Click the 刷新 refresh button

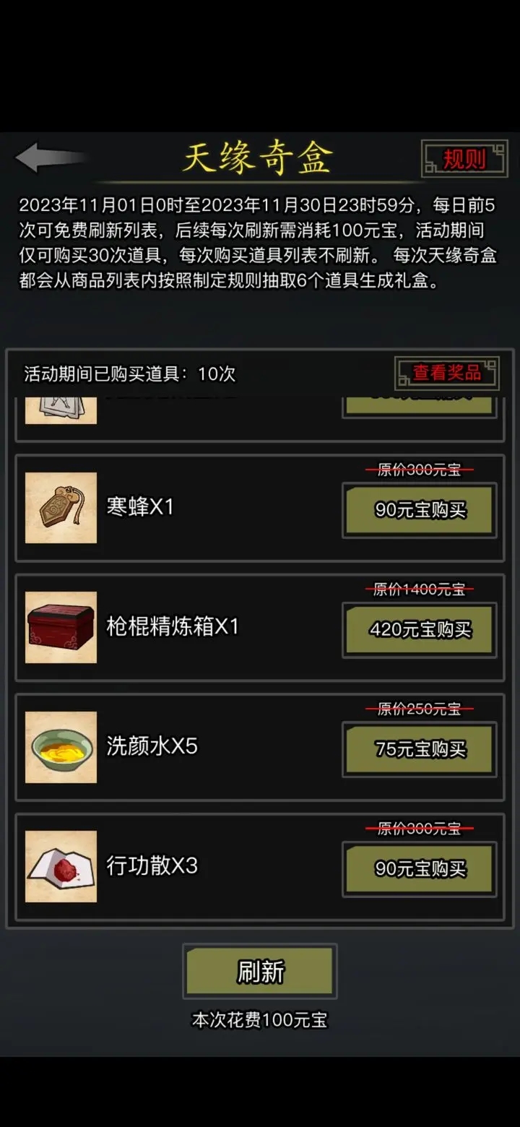[x=260, y=972]
